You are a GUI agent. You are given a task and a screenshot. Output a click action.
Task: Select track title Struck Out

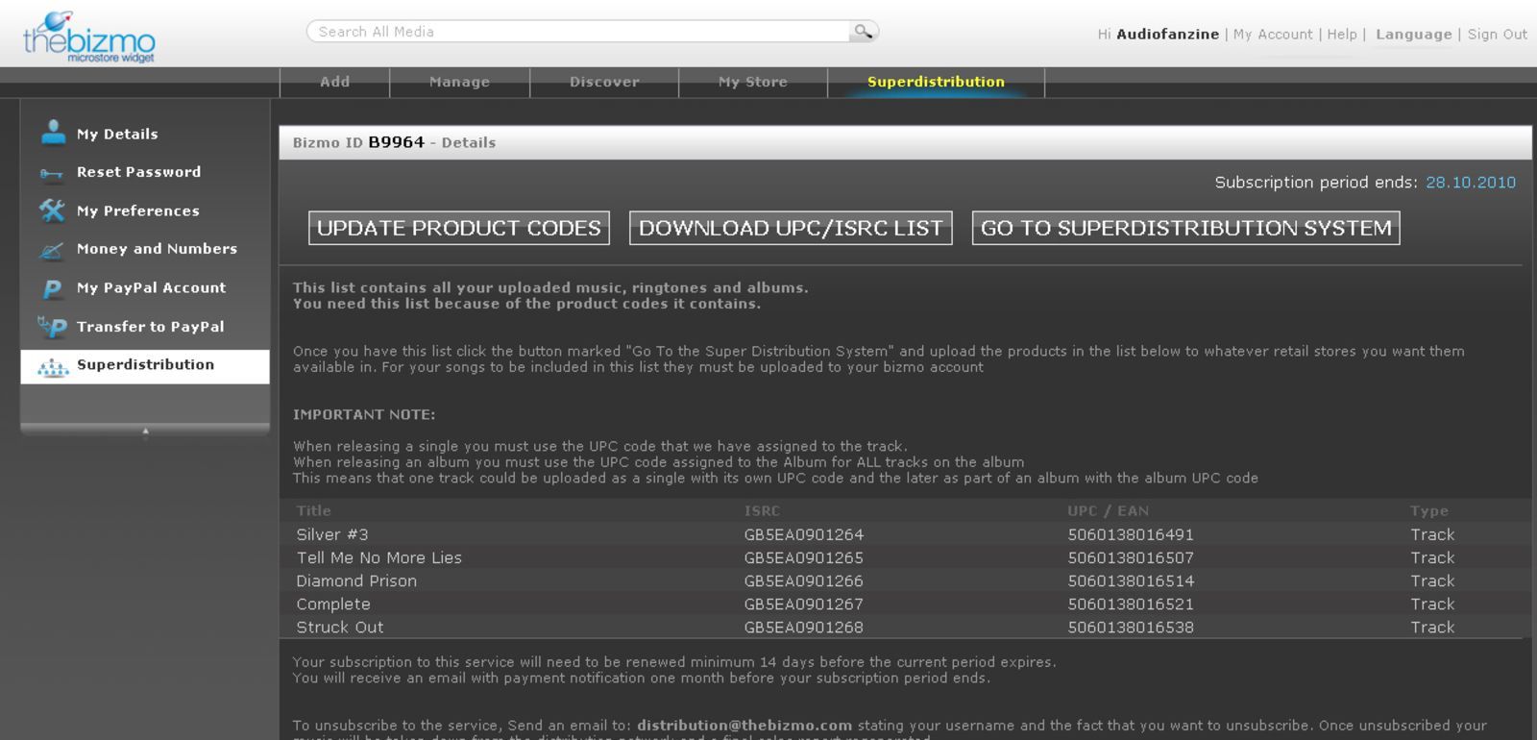coord(340,627)
